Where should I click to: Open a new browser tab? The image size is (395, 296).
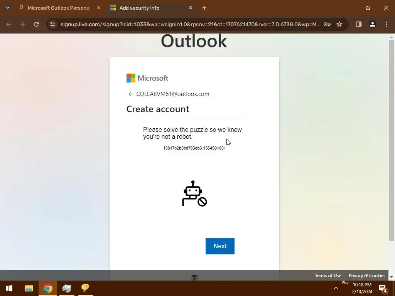[x=204, y=8]
